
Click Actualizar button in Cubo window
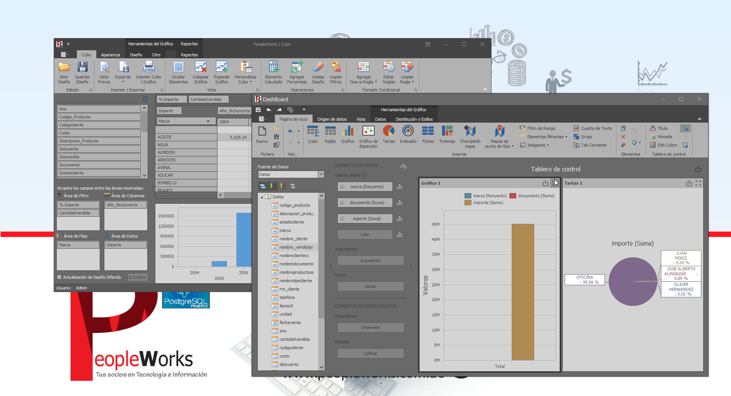click(137, 277)
